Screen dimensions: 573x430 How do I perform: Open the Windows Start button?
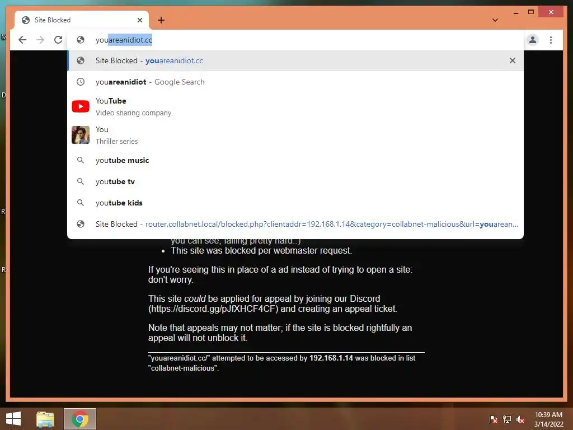(x=13, y=419)
